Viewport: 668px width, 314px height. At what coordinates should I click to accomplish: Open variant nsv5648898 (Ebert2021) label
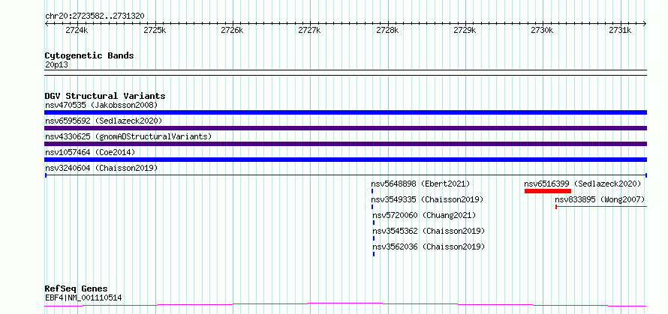tap(420, 184)
